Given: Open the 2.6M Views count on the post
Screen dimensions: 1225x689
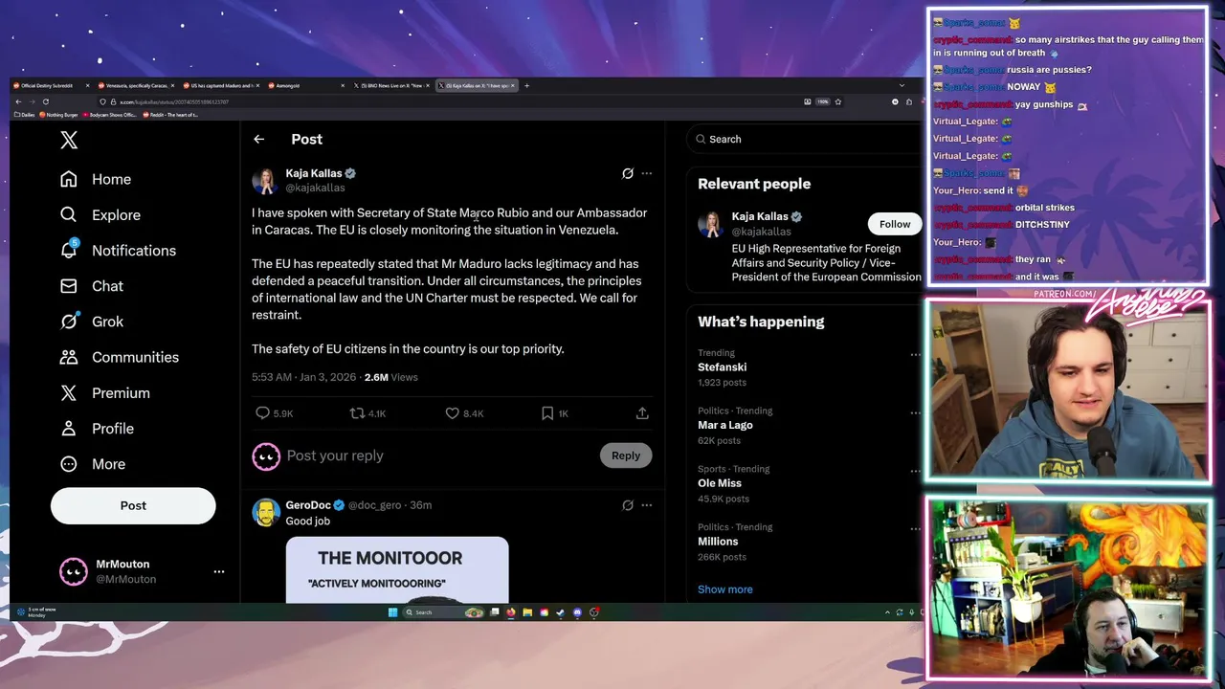Looking at the screenshot, I should (x=390, y=377).
